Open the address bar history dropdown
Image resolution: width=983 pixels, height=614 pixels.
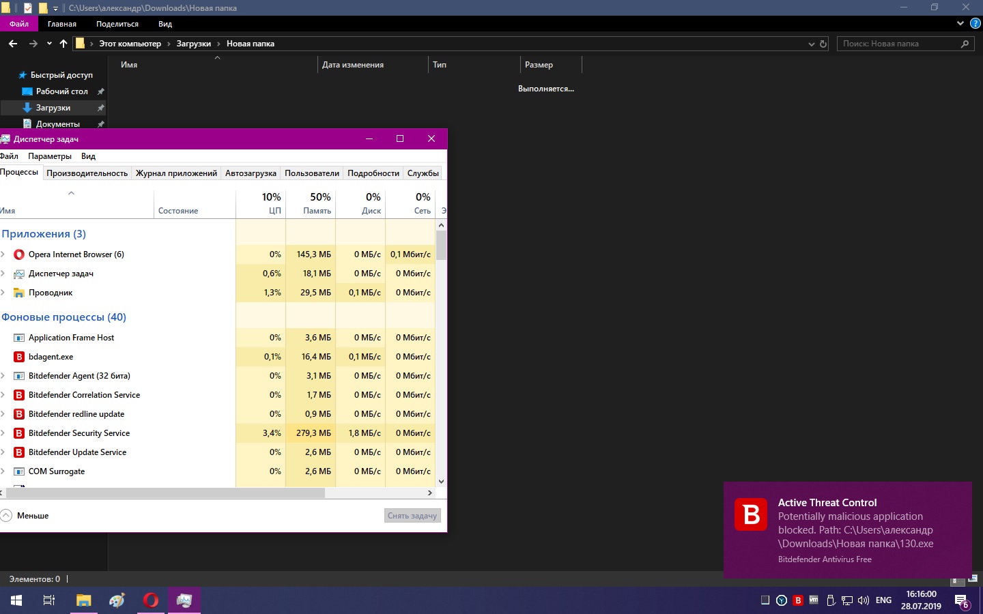pos(811,44)
